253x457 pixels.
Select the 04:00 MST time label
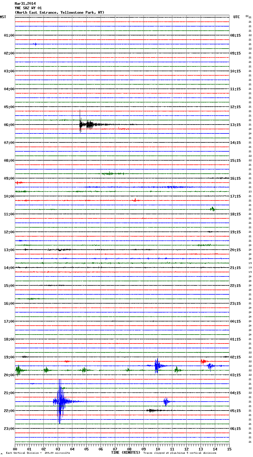pyautogui.click(x=9, y=89)
